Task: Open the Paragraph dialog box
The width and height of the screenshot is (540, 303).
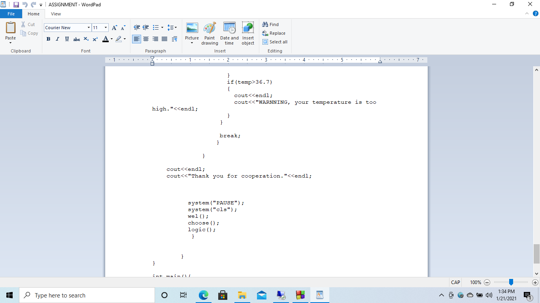Action: click(x=174, y=39)
